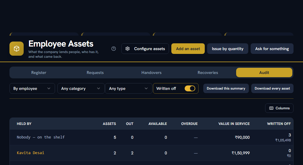Screen dimensions: 303x165
Task: Click the ₹90,000 value cell
Action: click(242, 137)
